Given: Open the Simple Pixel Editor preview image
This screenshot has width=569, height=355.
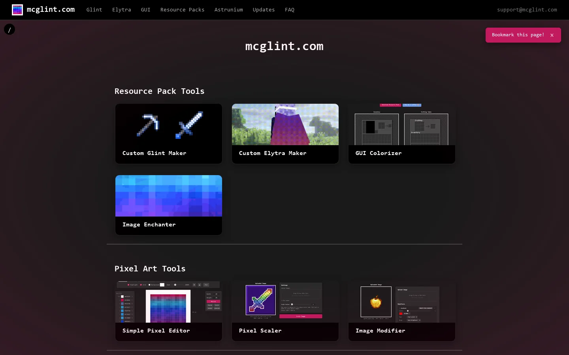Looking at the screenshot, I should pos(169,302).
